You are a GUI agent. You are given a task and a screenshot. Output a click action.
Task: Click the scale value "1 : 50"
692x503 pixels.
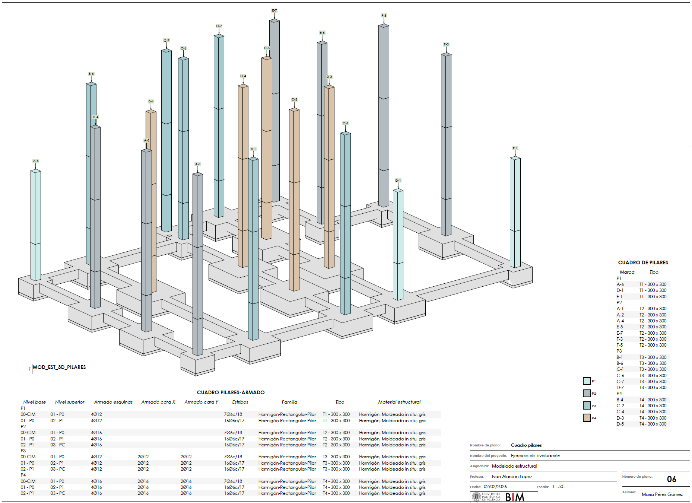point(558,487)
